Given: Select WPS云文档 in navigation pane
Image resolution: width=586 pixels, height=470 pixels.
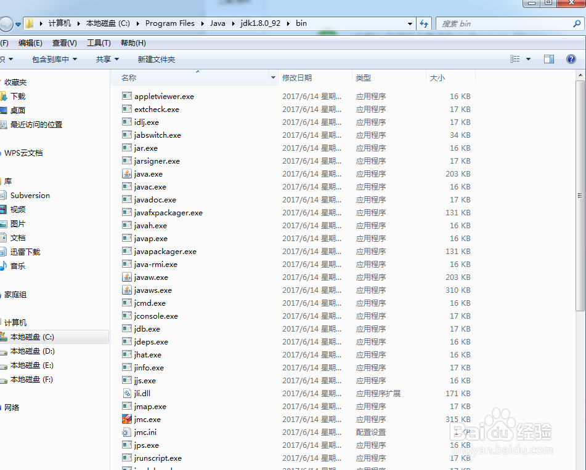Looking at the screenshot, I should coord(23,153).
